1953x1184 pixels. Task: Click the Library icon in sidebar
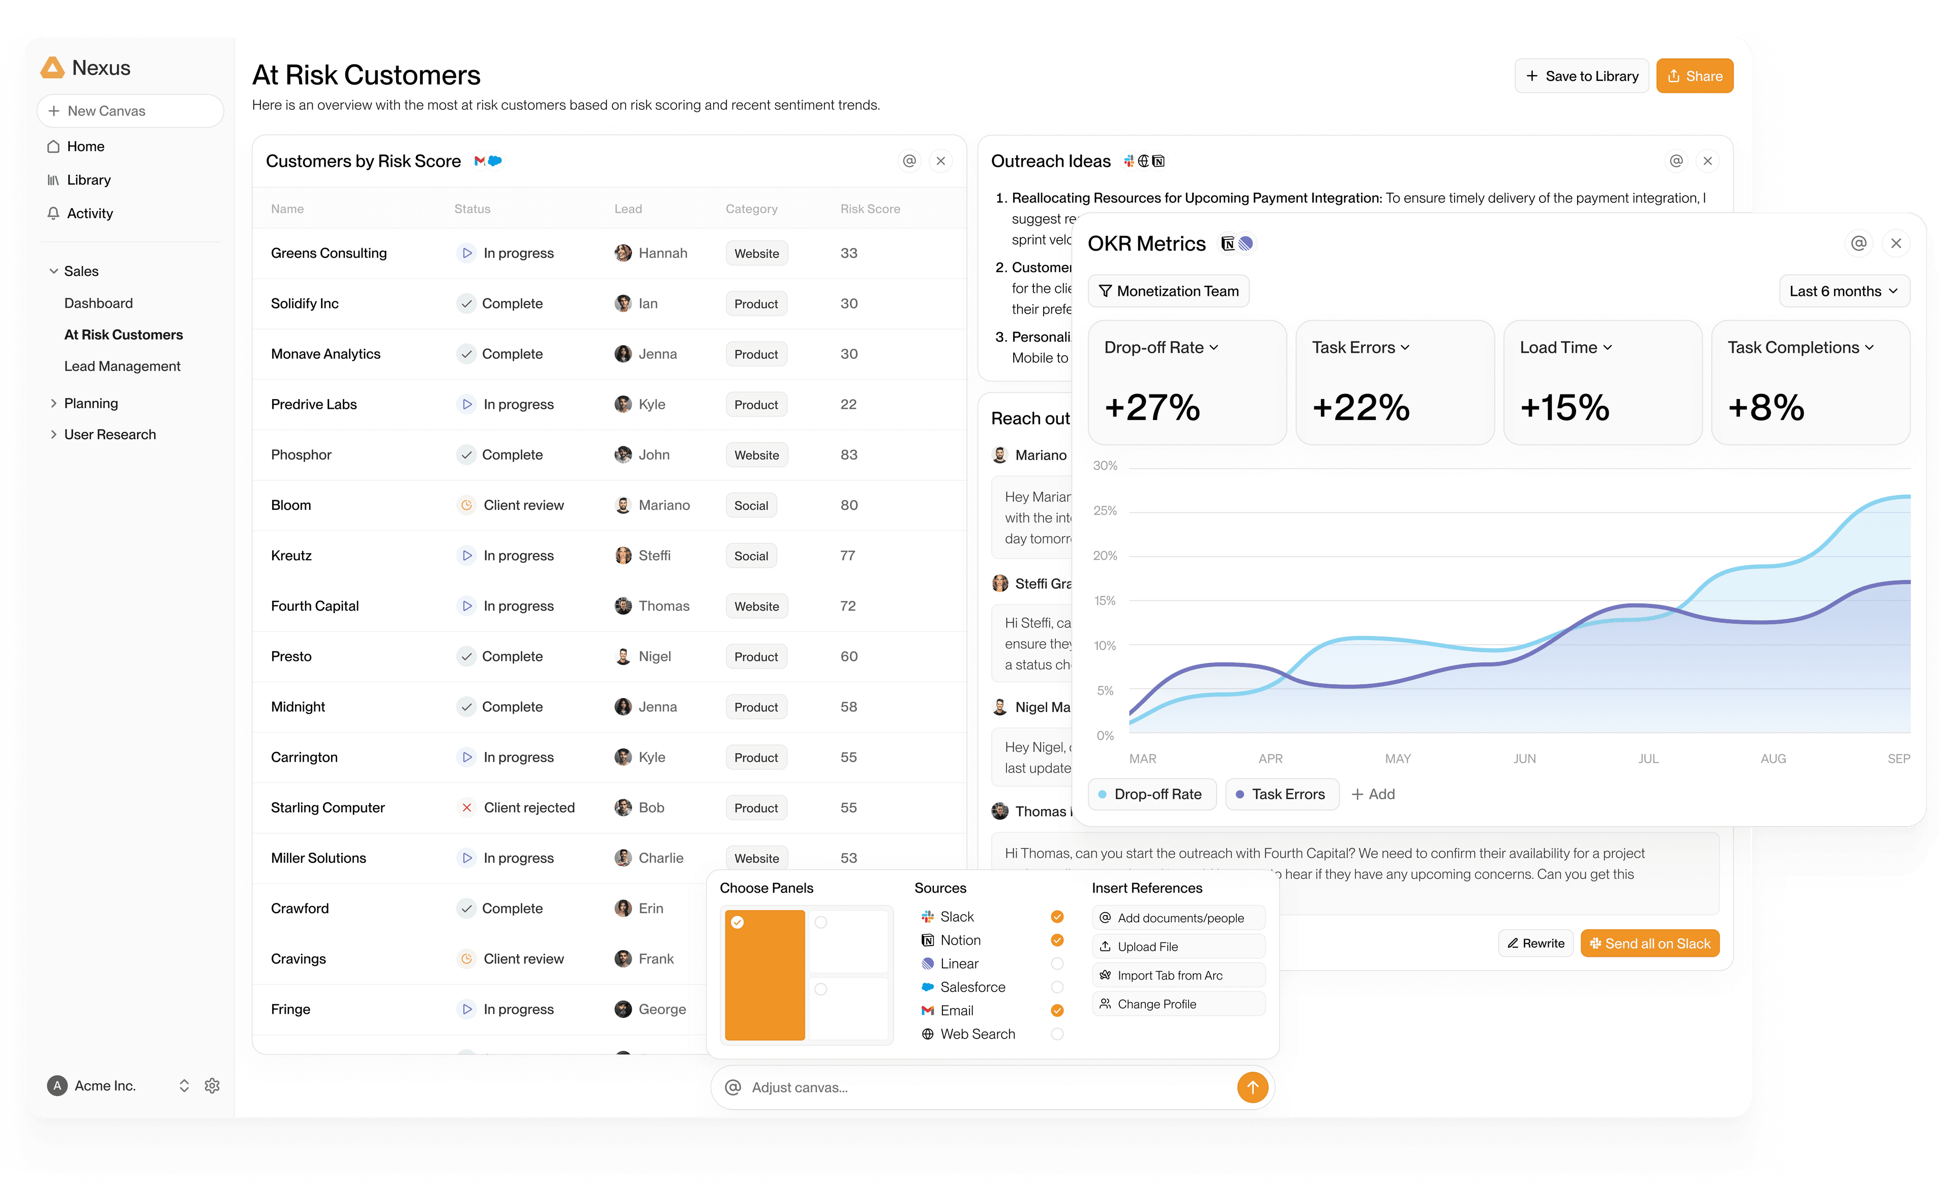tap(53, 180)
